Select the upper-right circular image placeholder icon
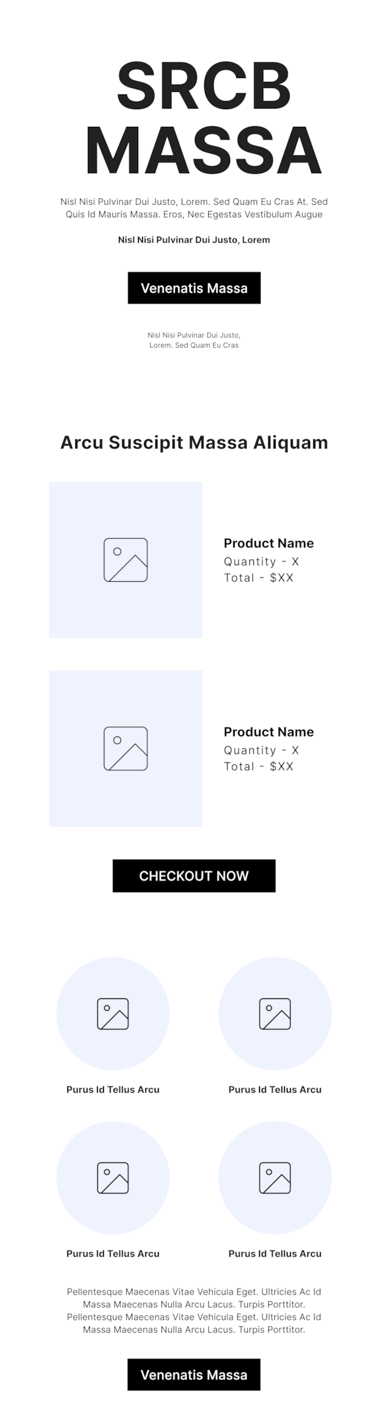388x1428 pixels. coord(275,1013)
